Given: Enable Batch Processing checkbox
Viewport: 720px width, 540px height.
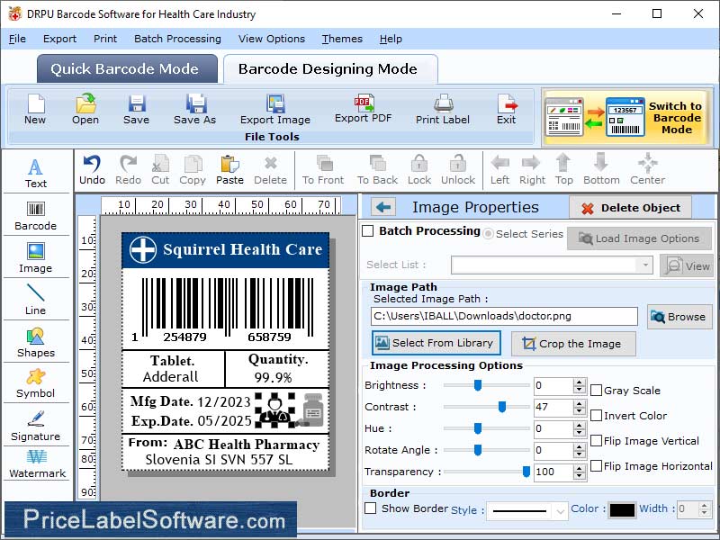Looking at the screenshot, I should tap(368, 230).
